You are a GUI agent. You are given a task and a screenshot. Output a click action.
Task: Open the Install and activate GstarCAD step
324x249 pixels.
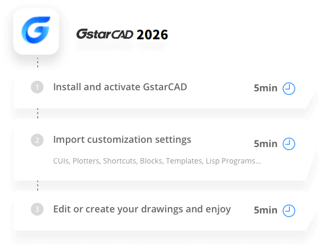point(120,87)
